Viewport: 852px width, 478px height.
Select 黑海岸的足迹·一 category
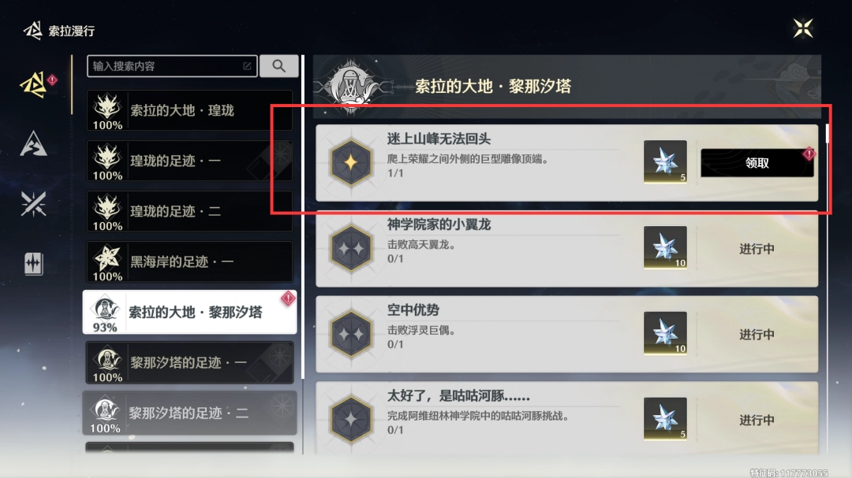click(x=189, y=261)
